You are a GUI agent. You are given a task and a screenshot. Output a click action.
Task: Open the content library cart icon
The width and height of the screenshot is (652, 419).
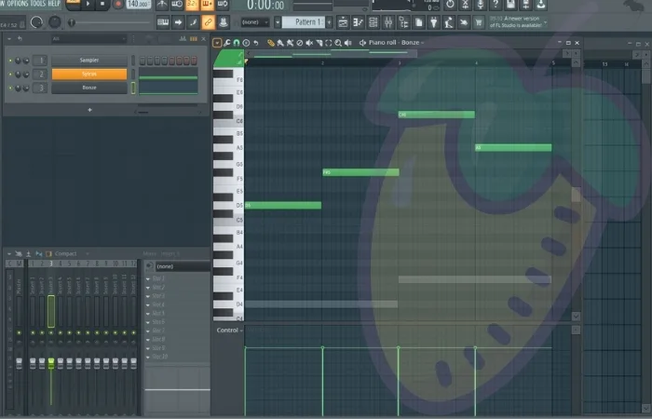[479, 22]
